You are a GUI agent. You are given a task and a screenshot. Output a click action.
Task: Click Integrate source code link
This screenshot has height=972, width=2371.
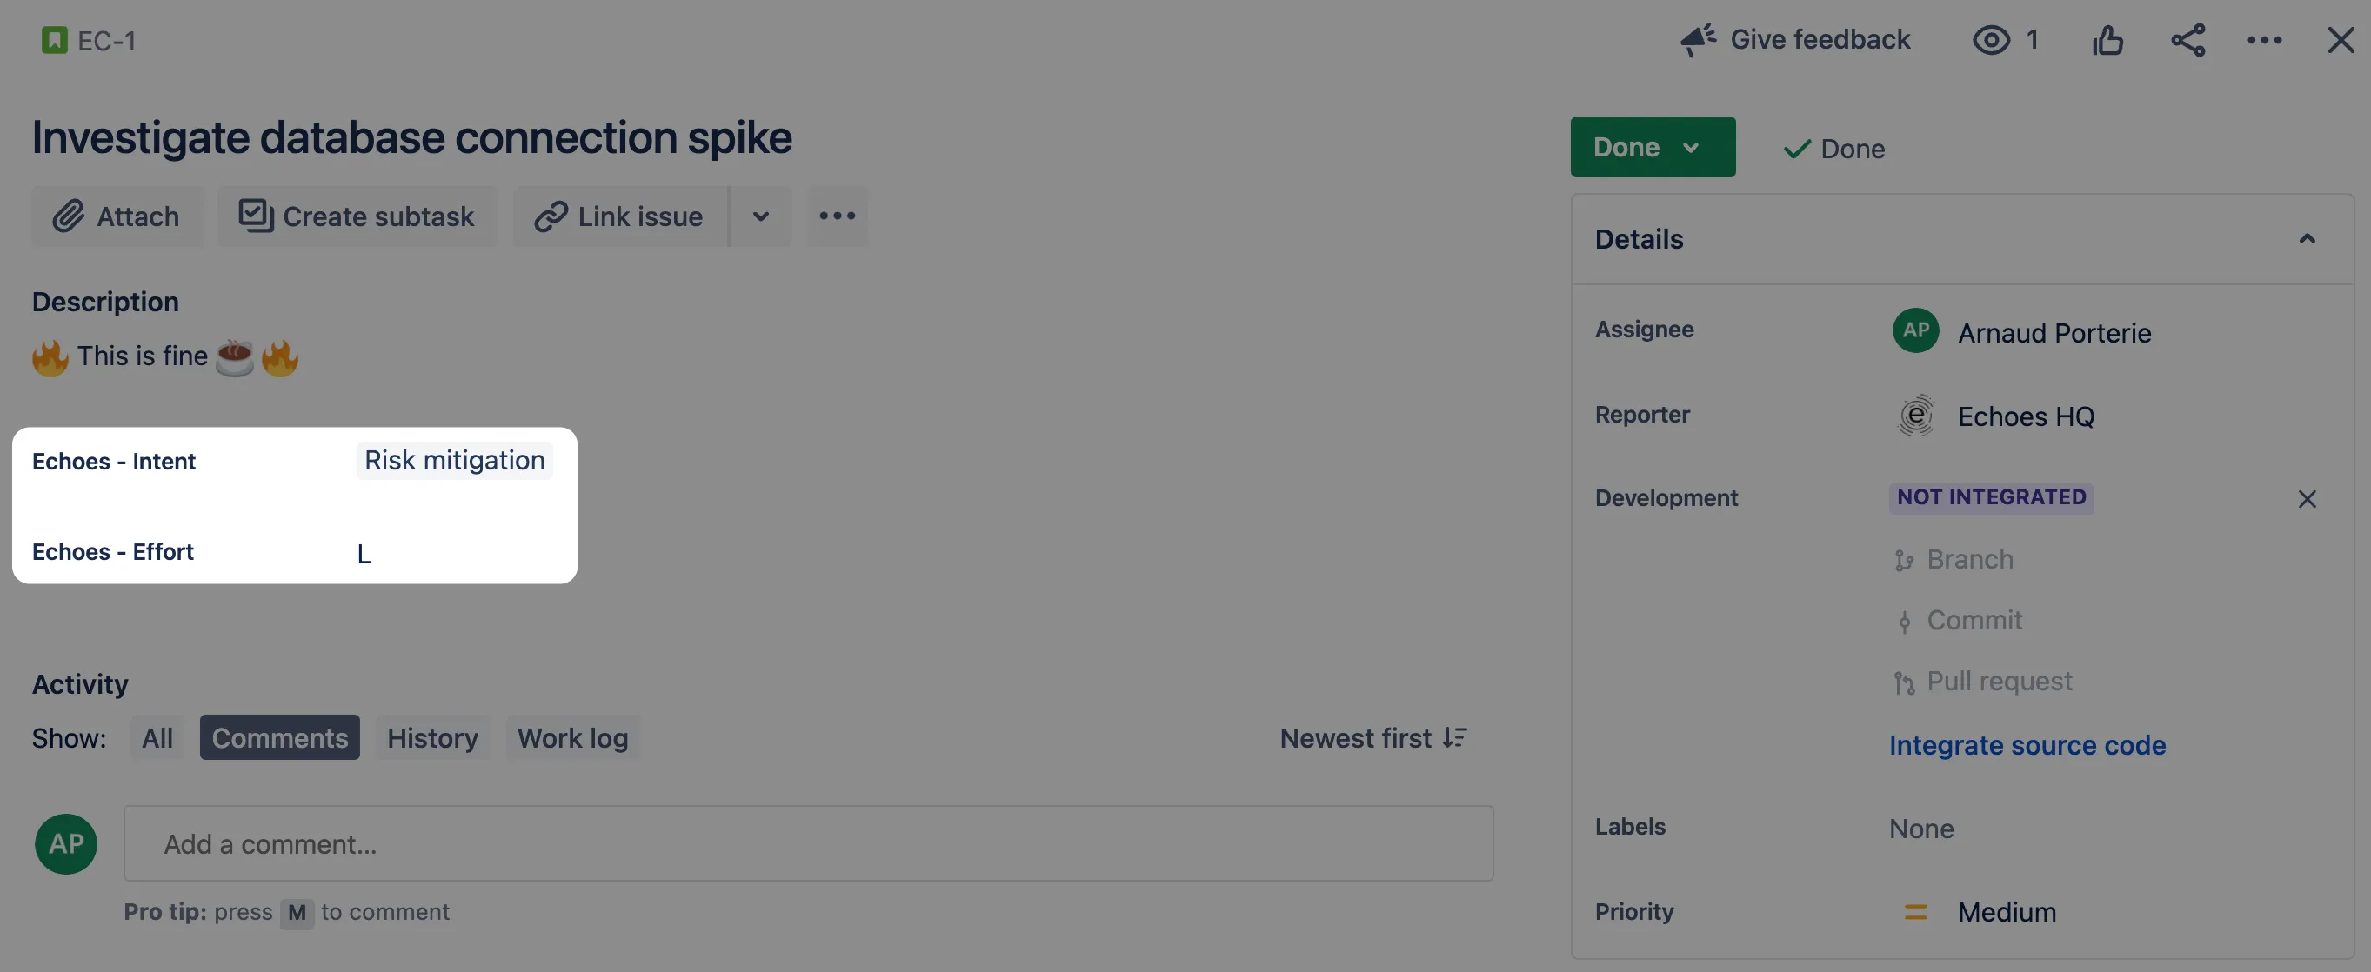tap(2027, 744)
